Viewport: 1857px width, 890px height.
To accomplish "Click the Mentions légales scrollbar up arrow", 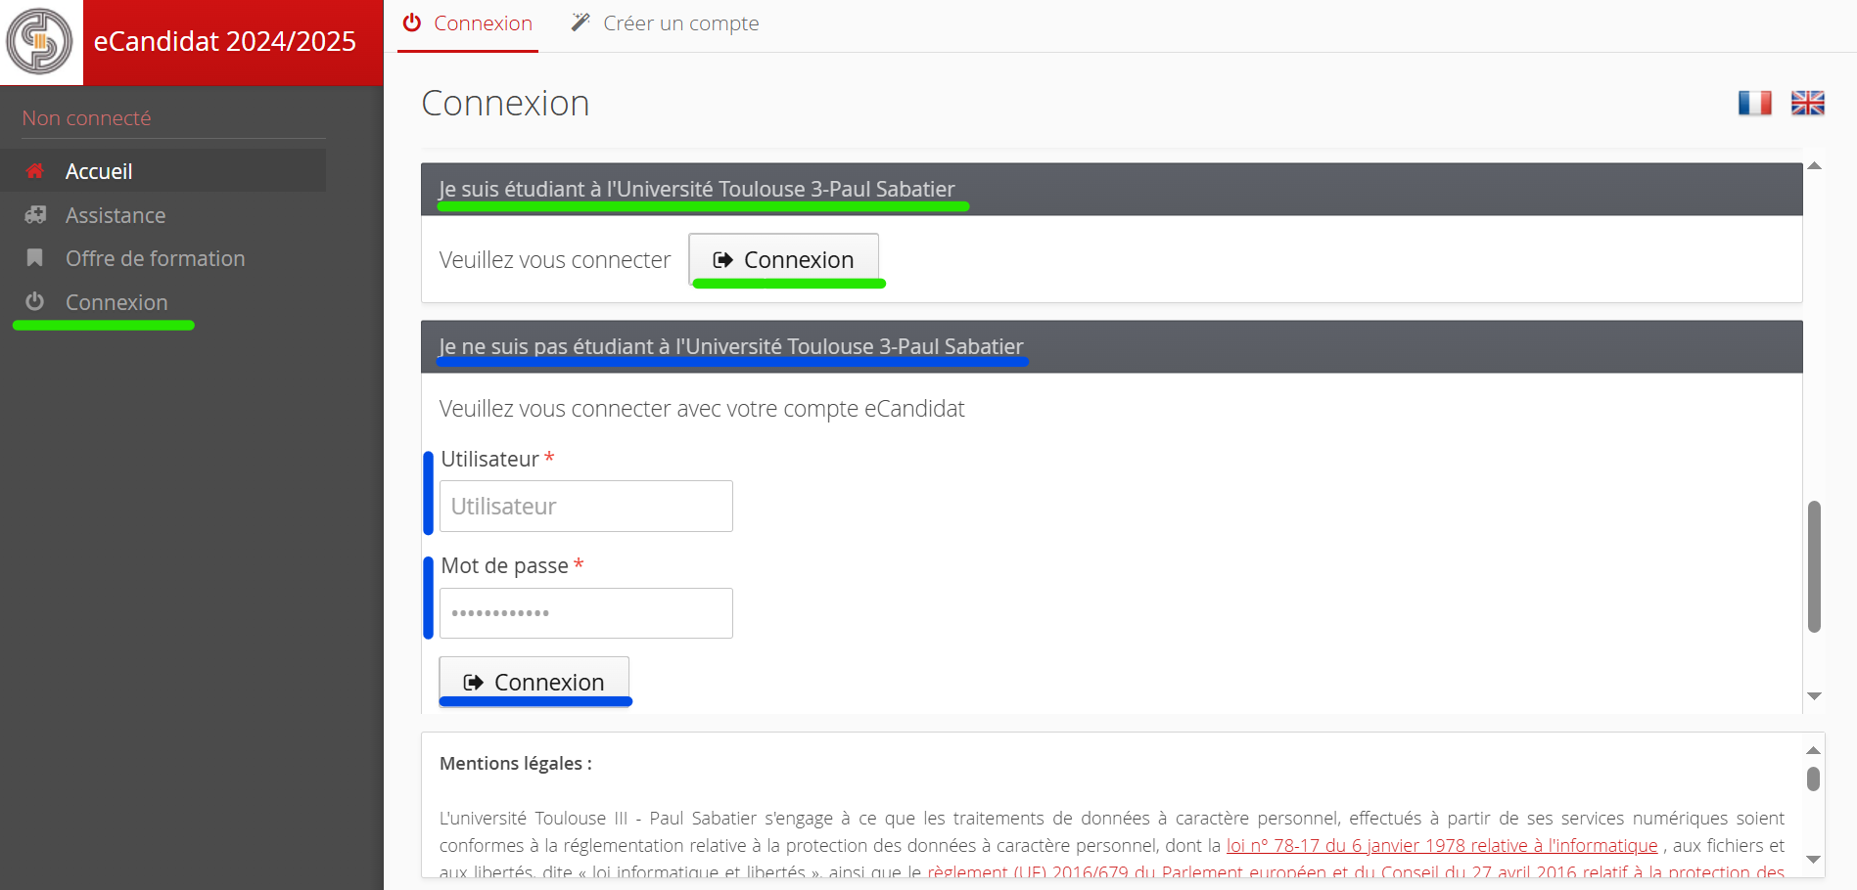I will coord(1813,750).
